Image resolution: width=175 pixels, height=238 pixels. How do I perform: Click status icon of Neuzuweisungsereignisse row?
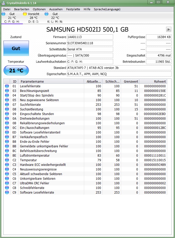(7, 169)
